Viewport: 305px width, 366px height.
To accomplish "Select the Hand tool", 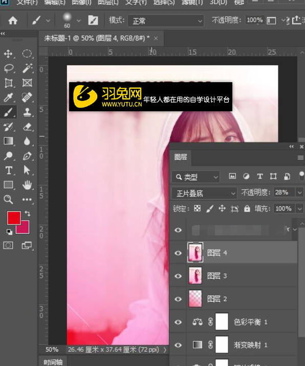I will point(27,185).
